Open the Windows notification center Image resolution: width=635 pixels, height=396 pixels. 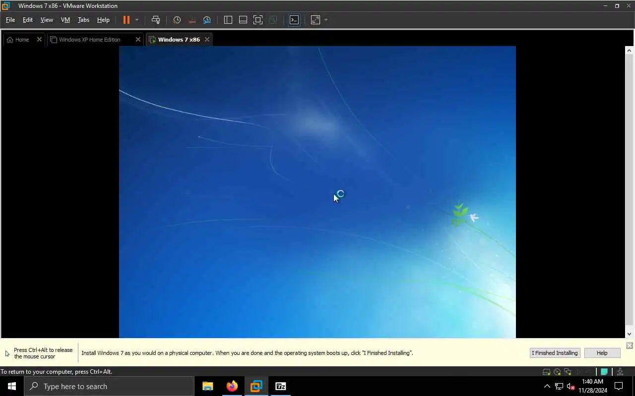619,386
